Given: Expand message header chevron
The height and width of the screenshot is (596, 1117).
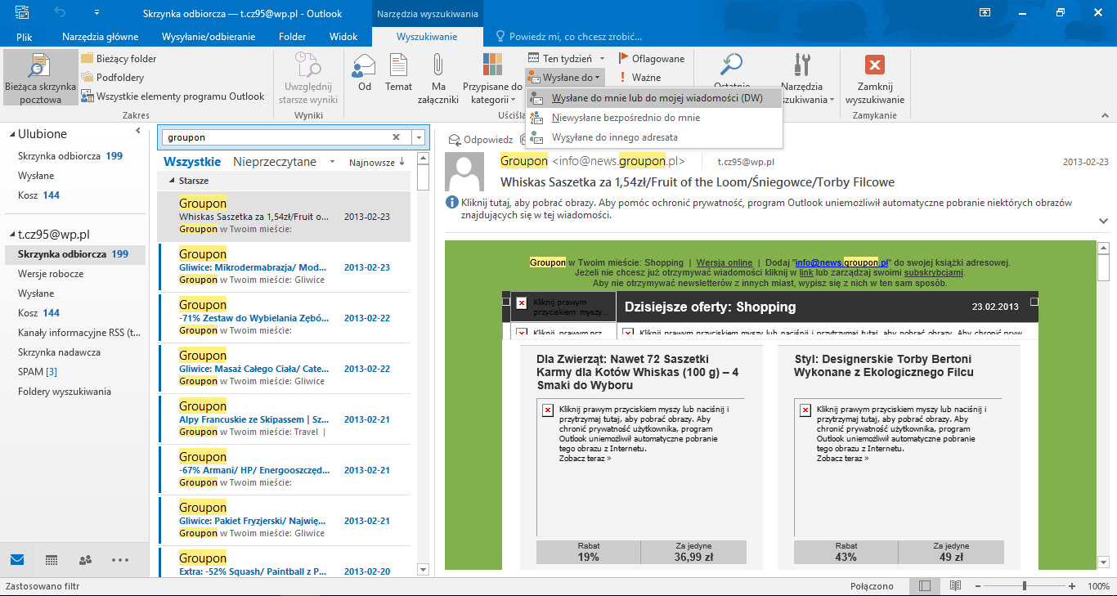Looking at the screenshot, I should [1104, 221].
